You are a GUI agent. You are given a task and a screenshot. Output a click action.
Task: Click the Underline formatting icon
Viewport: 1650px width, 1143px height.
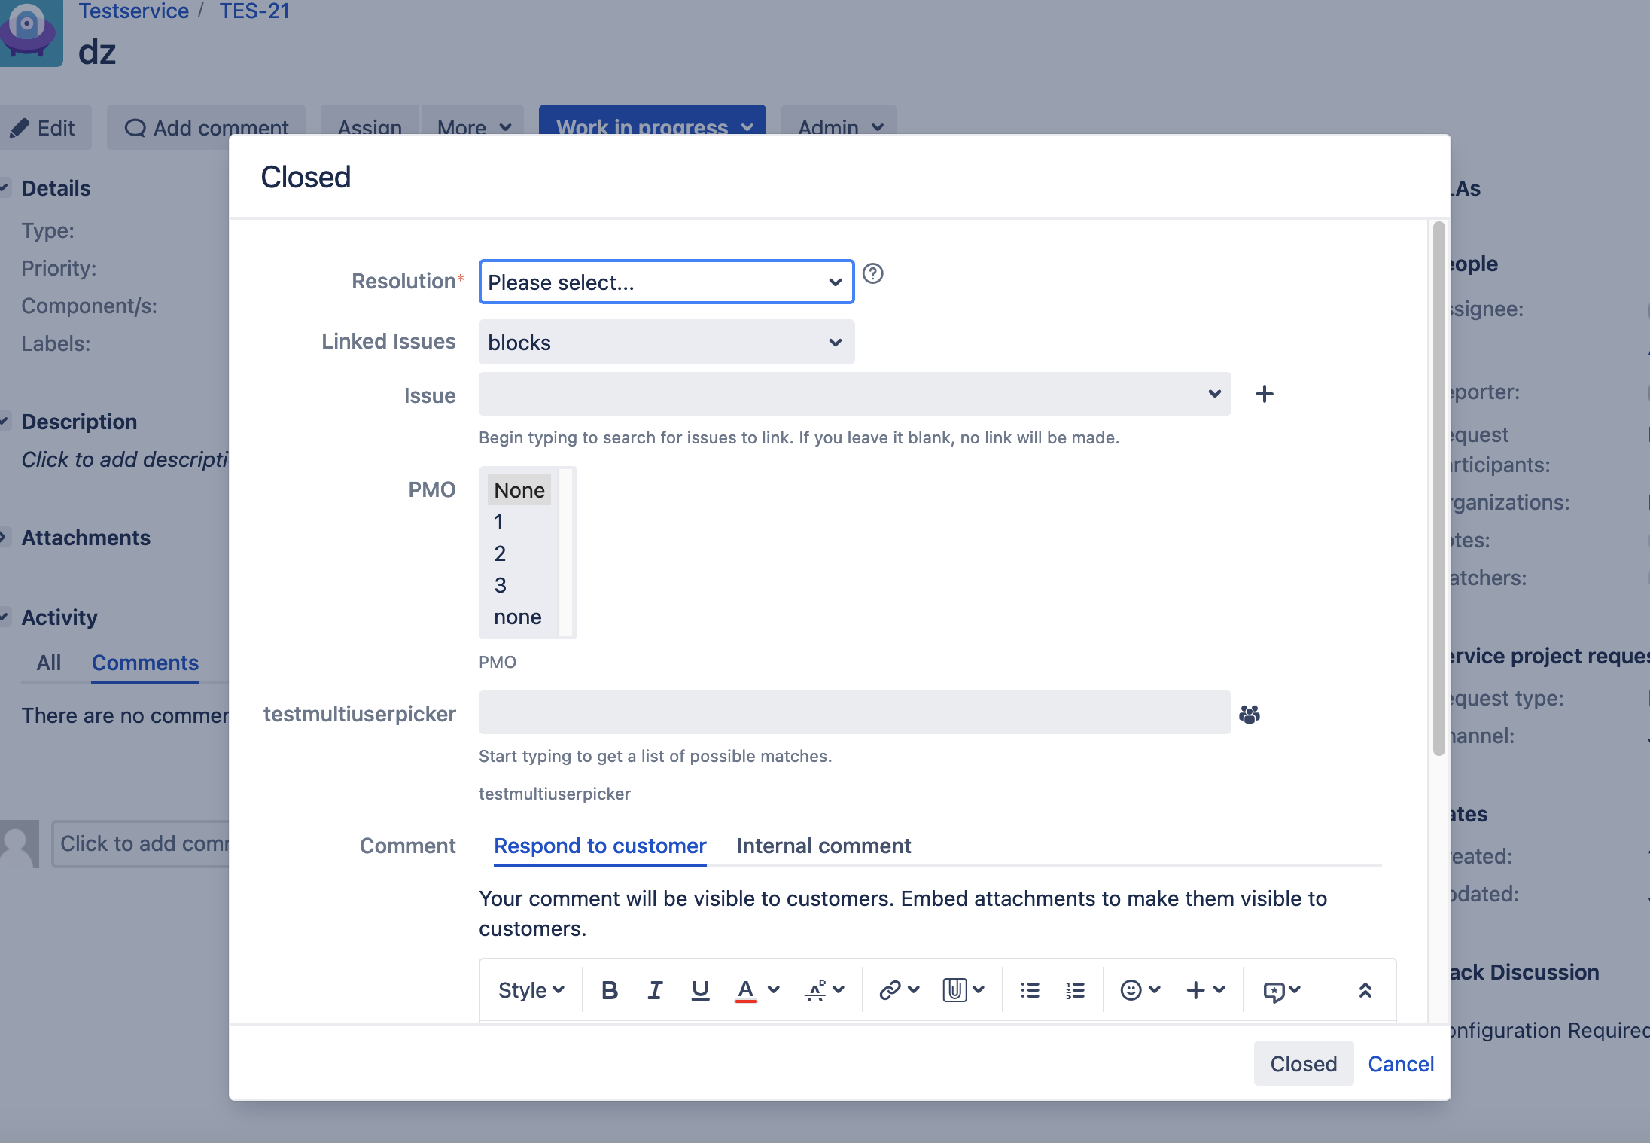tap(700, 990)
